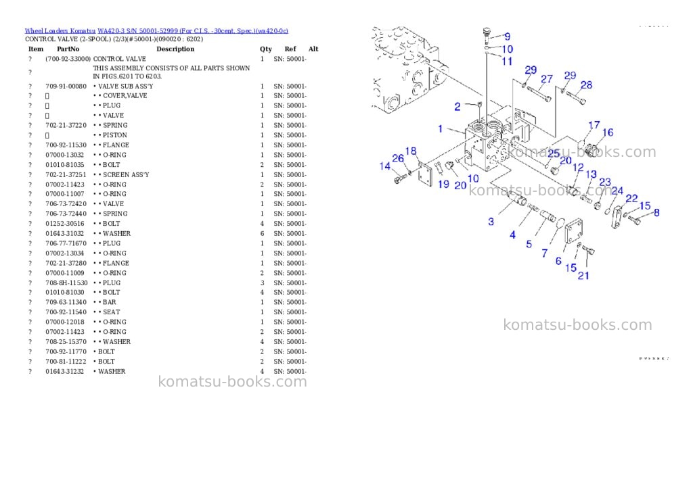Select part number 01252-30516

click(x=64, y=224)
